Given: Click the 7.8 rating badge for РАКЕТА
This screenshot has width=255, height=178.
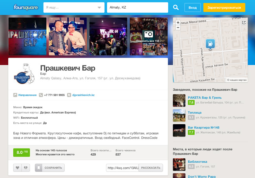Looking at the screenshot, I should coord(191,102).
